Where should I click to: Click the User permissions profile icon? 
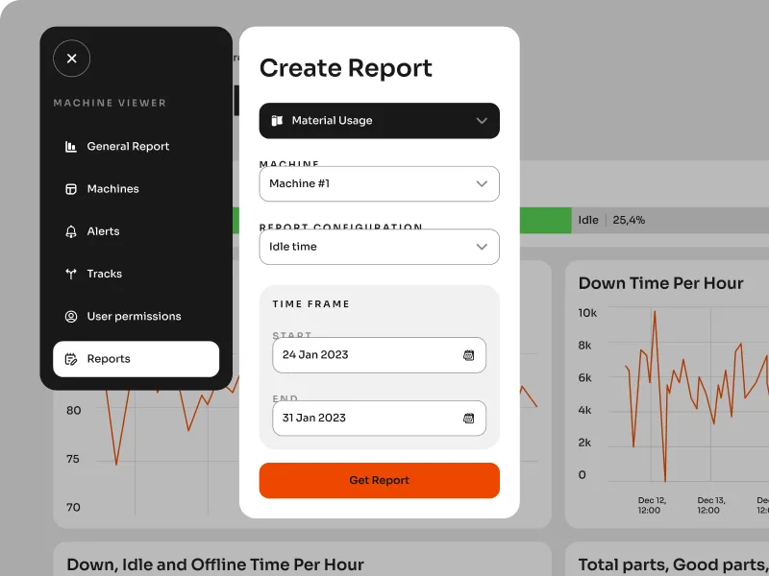coord(71,317)
